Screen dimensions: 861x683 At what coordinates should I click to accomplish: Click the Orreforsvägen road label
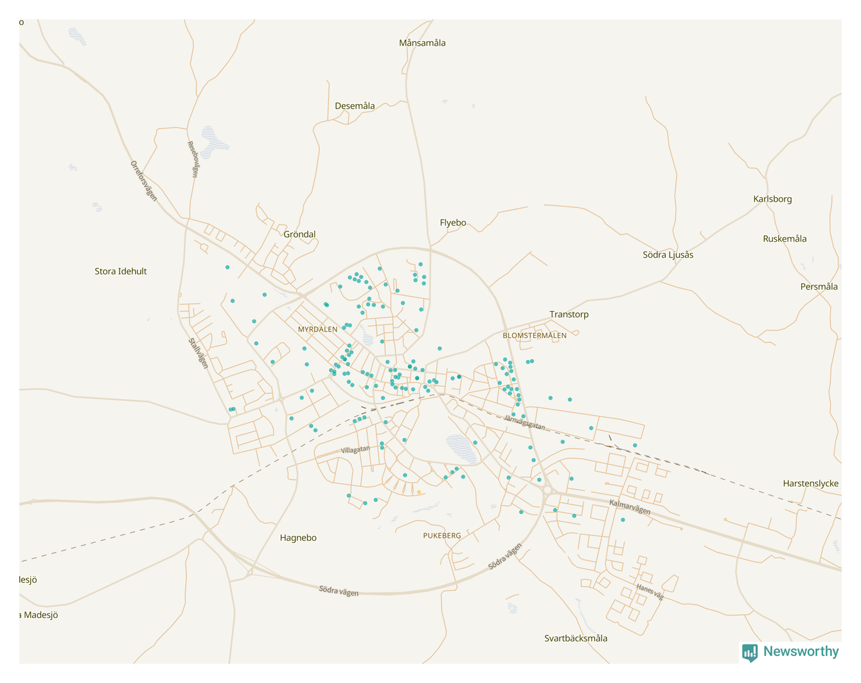coord(144,181)
